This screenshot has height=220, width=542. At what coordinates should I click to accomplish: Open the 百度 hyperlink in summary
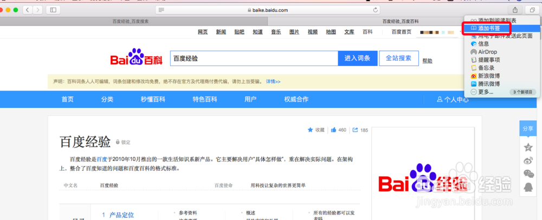click(x=102, y=159)
